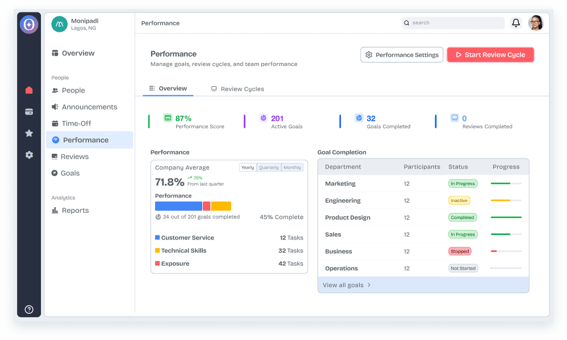Click the Monipadi company logo
This screenshot has height=340, width=567.
[59, 24]
